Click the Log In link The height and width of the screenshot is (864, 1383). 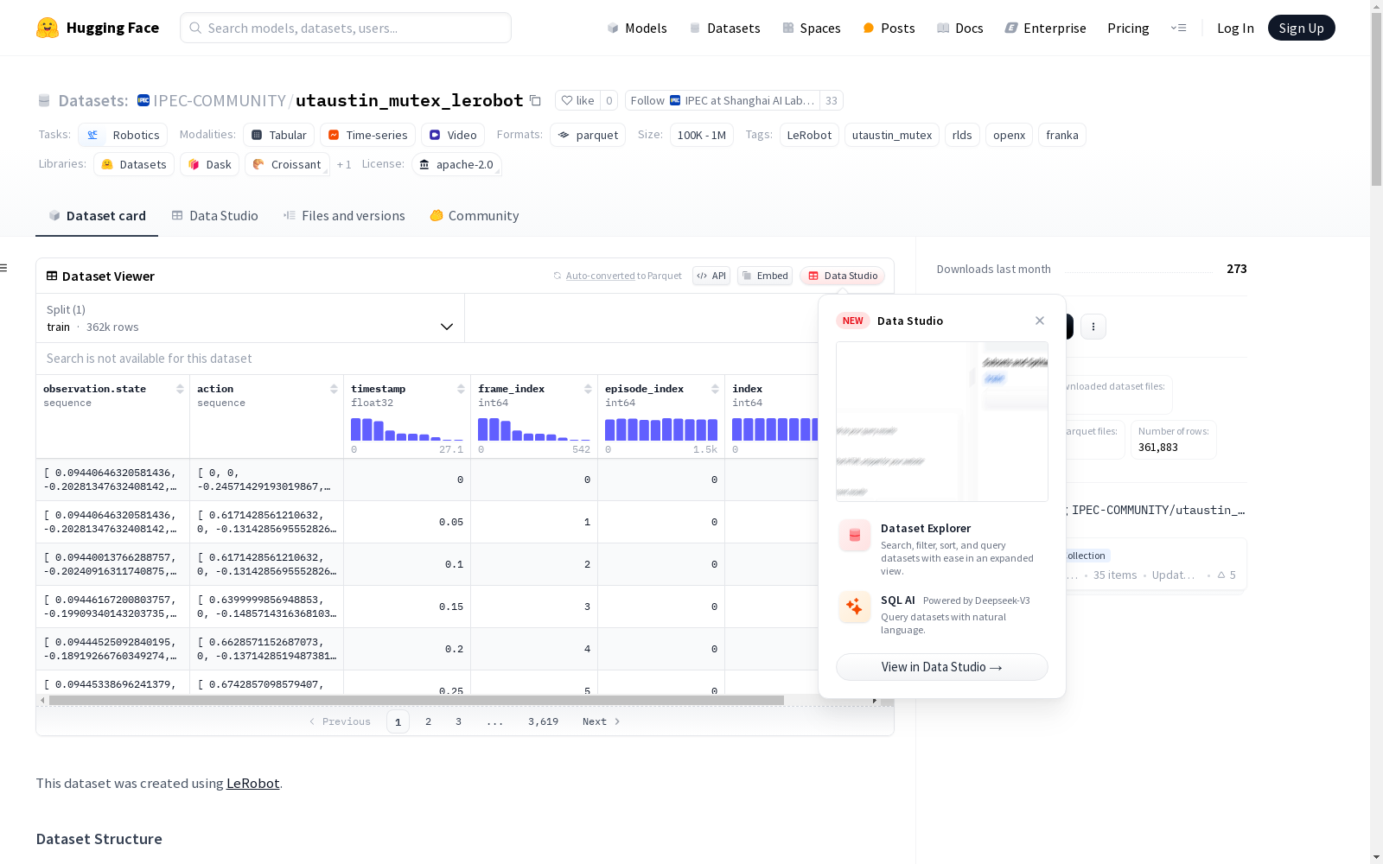point(1235,28)
